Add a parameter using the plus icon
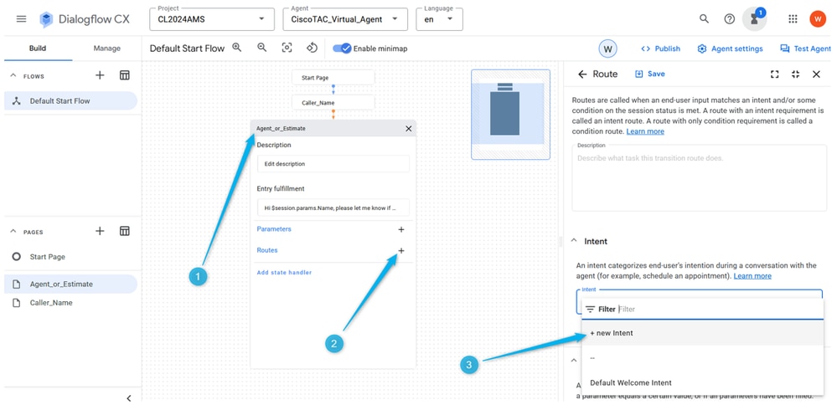Screen dimensions: 837x405 click(401, 229)
